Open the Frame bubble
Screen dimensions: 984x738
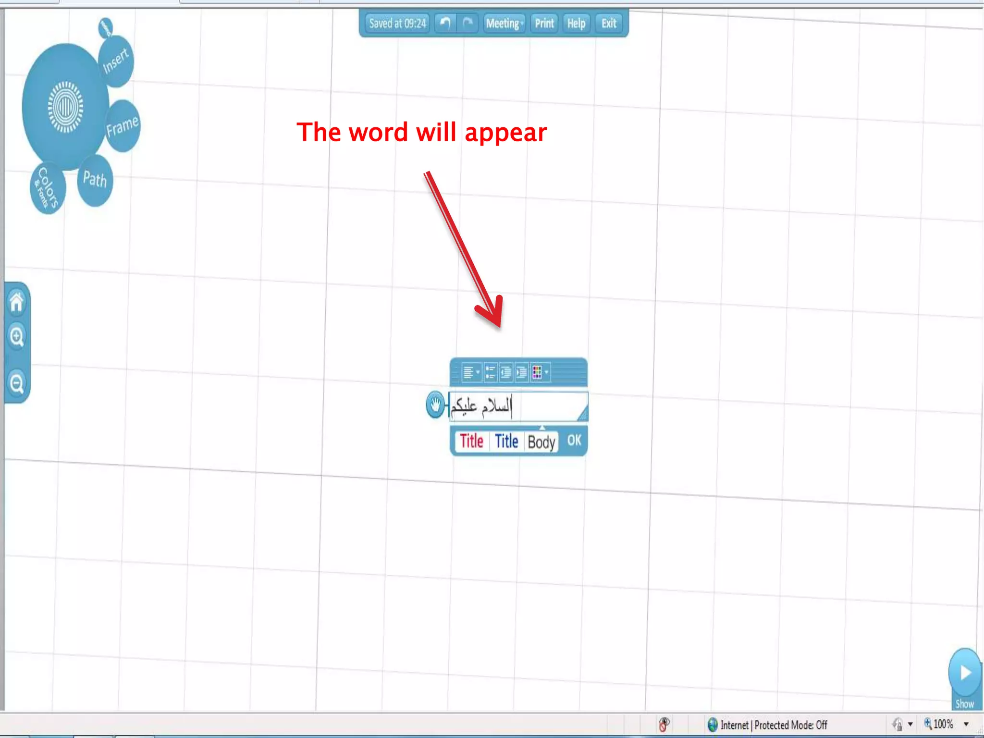(123, 126)
